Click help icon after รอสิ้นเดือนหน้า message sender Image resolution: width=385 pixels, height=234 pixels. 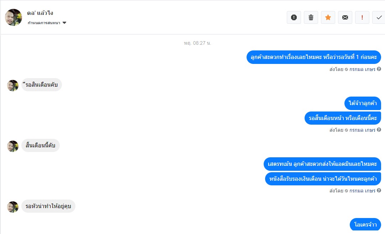tap(379, 130)
